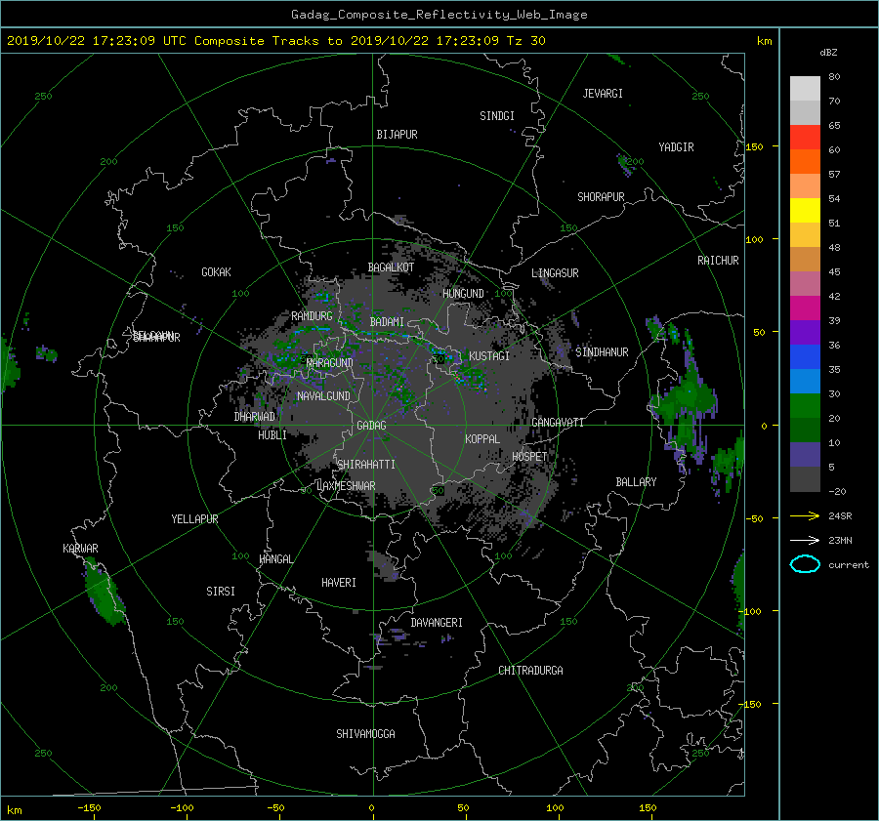This screenshot has height=821, width=879.
Task: Select the dark gray 5 to -20 dBZ block
Action: point(805,478)
